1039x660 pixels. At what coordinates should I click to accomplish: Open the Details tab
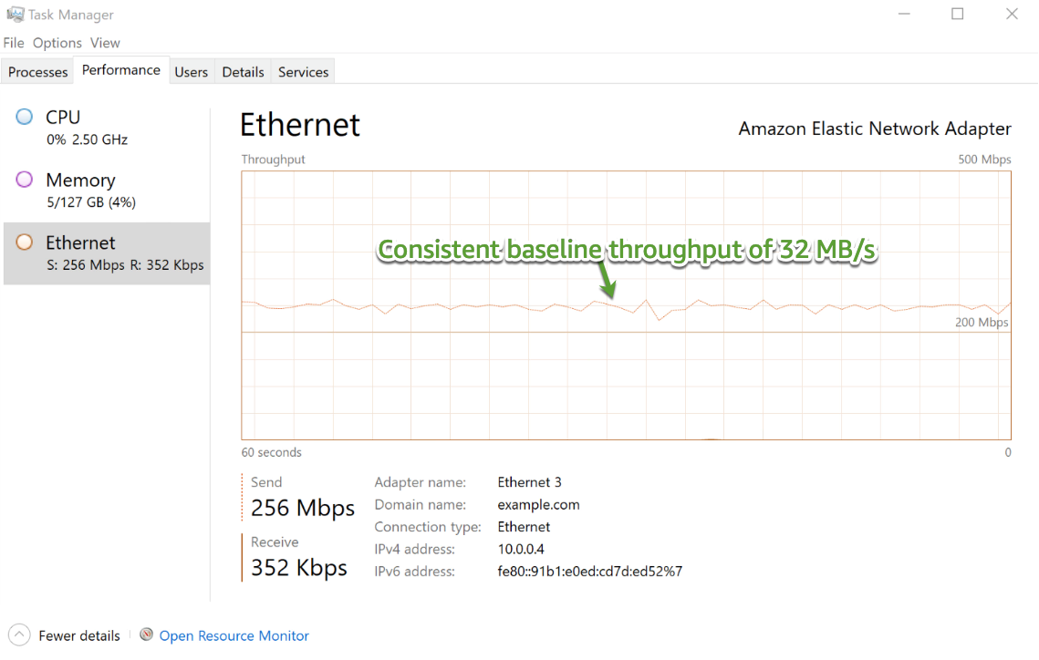coord(242,71)
